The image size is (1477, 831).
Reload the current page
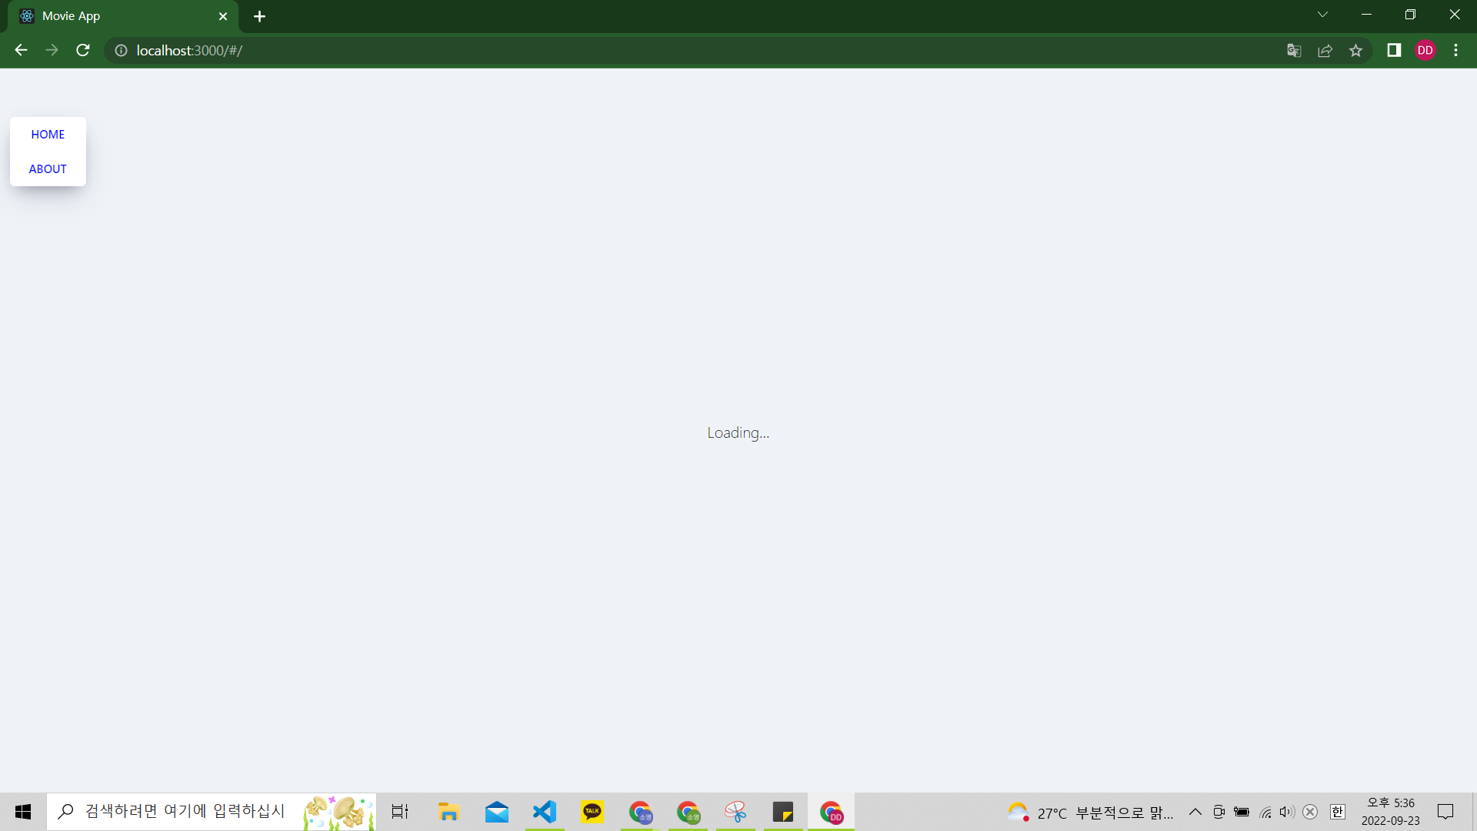[x=83, y=51]
